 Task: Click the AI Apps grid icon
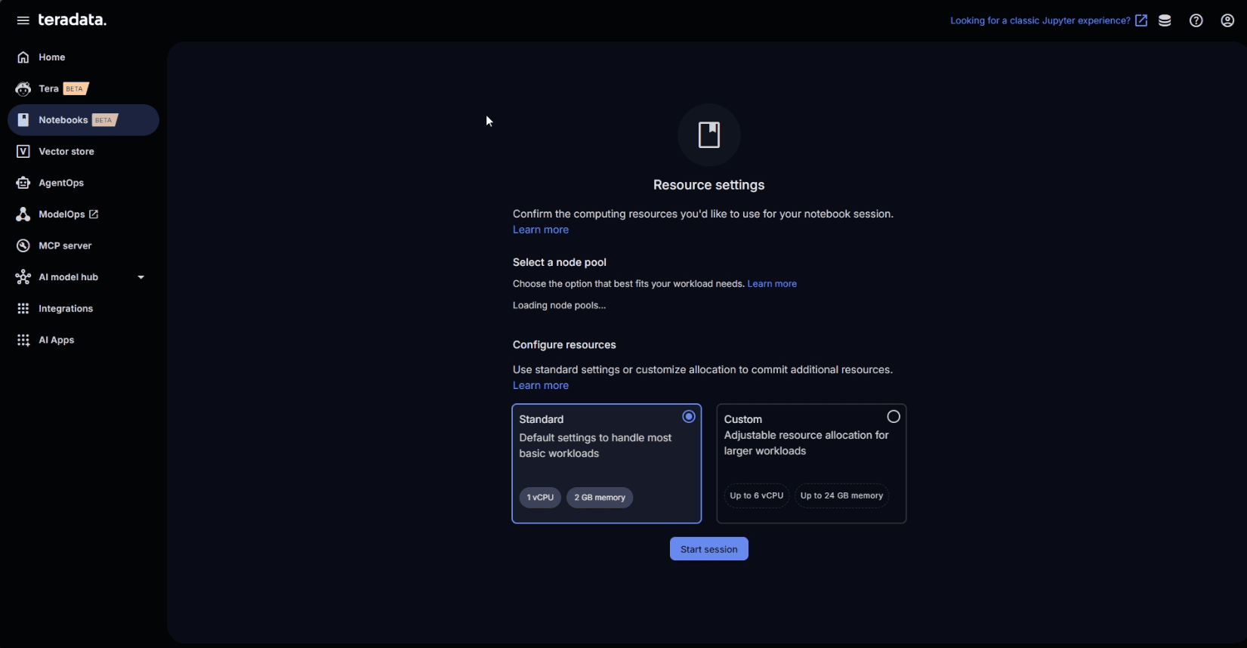coord(23,341)
